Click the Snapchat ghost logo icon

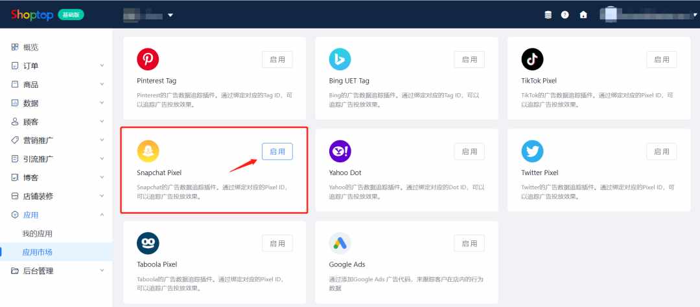tap(148, 151)
